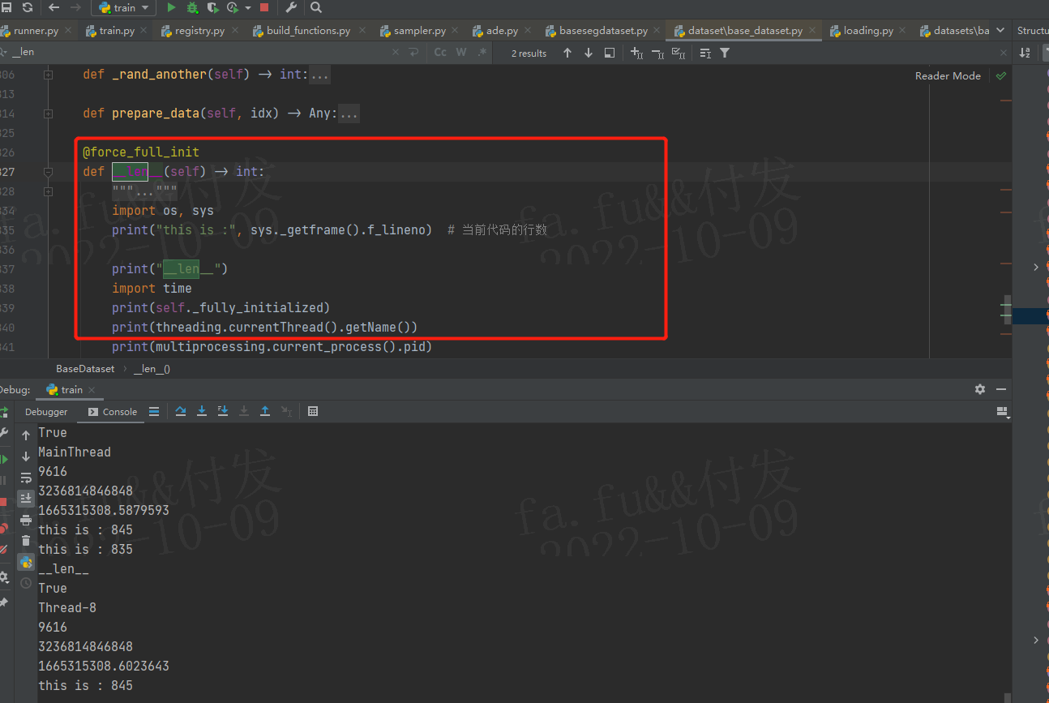The image size is (1049, 703).
Task: Click the Step Over icon in debug toolbar
Action: tap(180, 411)
